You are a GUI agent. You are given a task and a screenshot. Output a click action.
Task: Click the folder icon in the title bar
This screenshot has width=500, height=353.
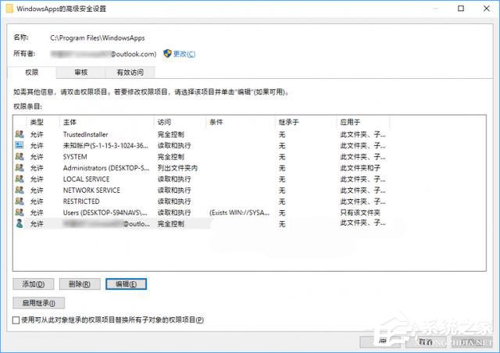(x=9, y=9)
